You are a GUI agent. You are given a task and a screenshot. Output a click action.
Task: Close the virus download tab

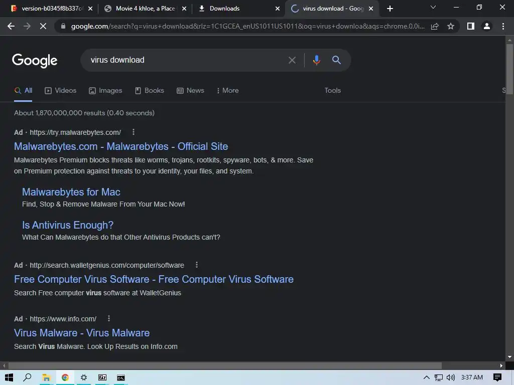tap(371, 9)
